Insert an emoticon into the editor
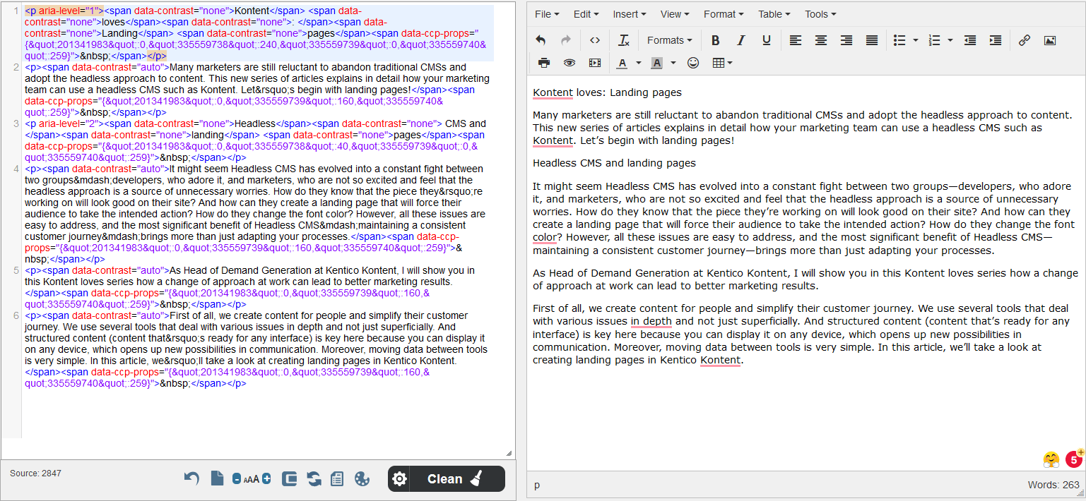Image resolution: width=1086 pixels, height=501 pixels. (x=693, y=63)
